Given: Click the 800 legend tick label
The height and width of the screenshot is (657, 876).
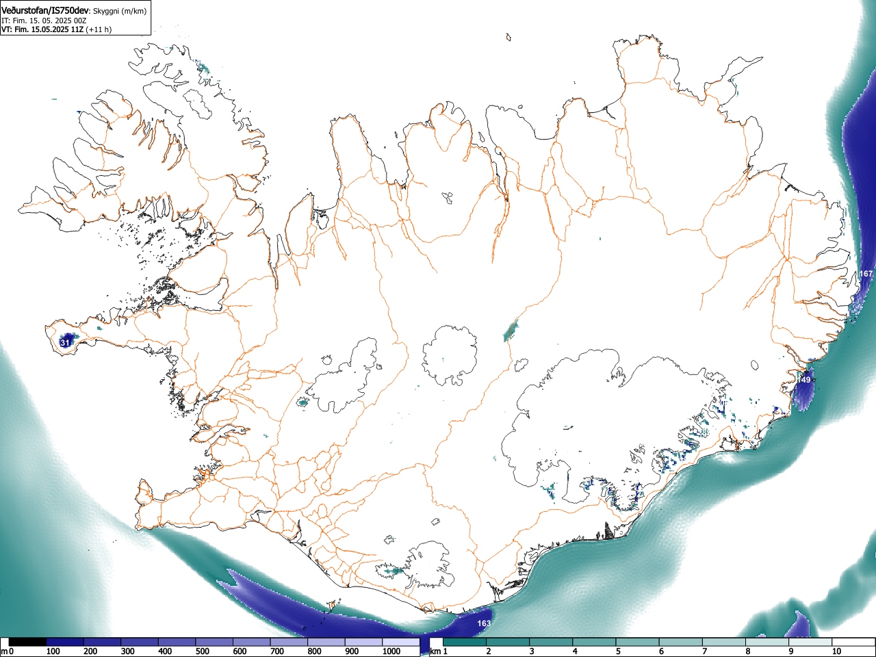Looking at the screenshot, I should [x=314, y=652].
